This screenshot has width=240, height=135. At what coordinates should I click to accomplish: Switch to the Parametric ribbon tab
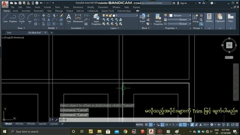tap(39, 11)
